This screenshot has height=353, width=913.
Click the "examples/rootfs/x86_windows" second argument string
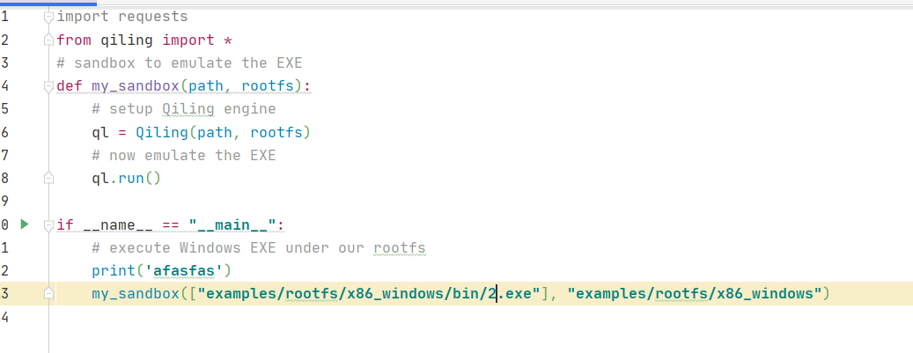pos(694,293)
